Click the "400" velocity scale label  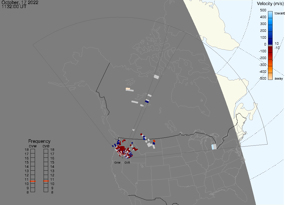tap(263, 17)
